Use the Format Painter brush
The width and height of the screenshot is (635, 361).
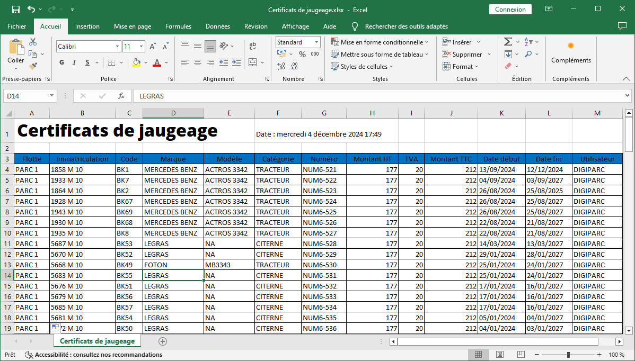pos(33,66)
